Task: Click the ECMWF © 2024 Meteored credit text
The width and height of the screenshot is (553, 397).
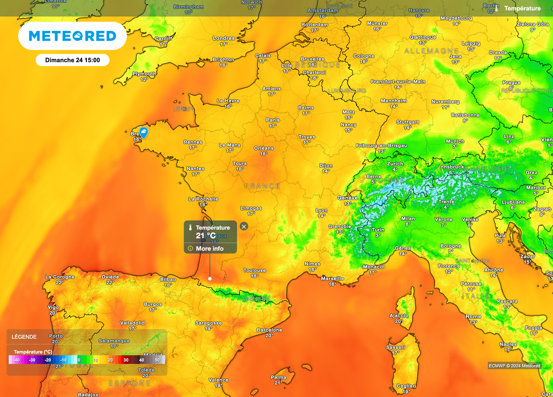Action: [515, 366]
